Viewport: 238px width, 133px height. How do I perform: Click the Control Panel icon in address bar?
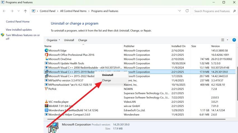click(33, 11)
